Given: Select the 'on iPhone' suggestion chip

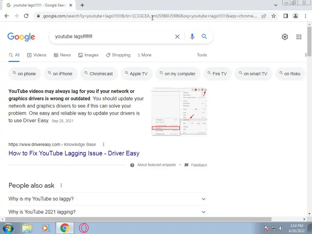Looking at the screenshot, I should click(60, 74).
